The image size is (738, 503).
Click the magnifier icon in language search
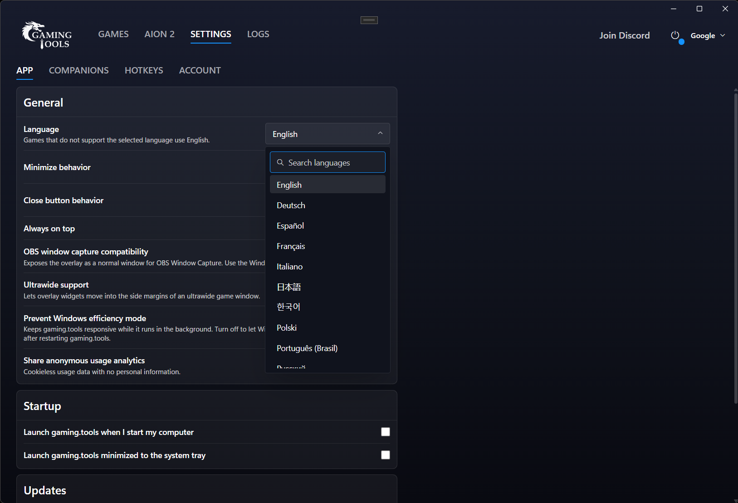(x=280, y=162)
